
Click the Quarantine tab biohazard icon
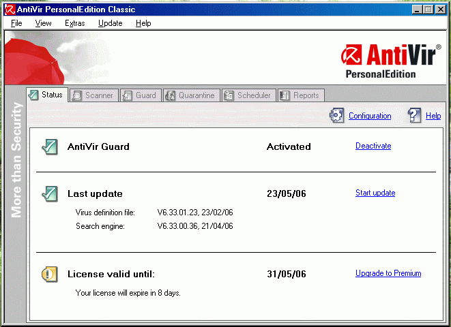(171, 95)
